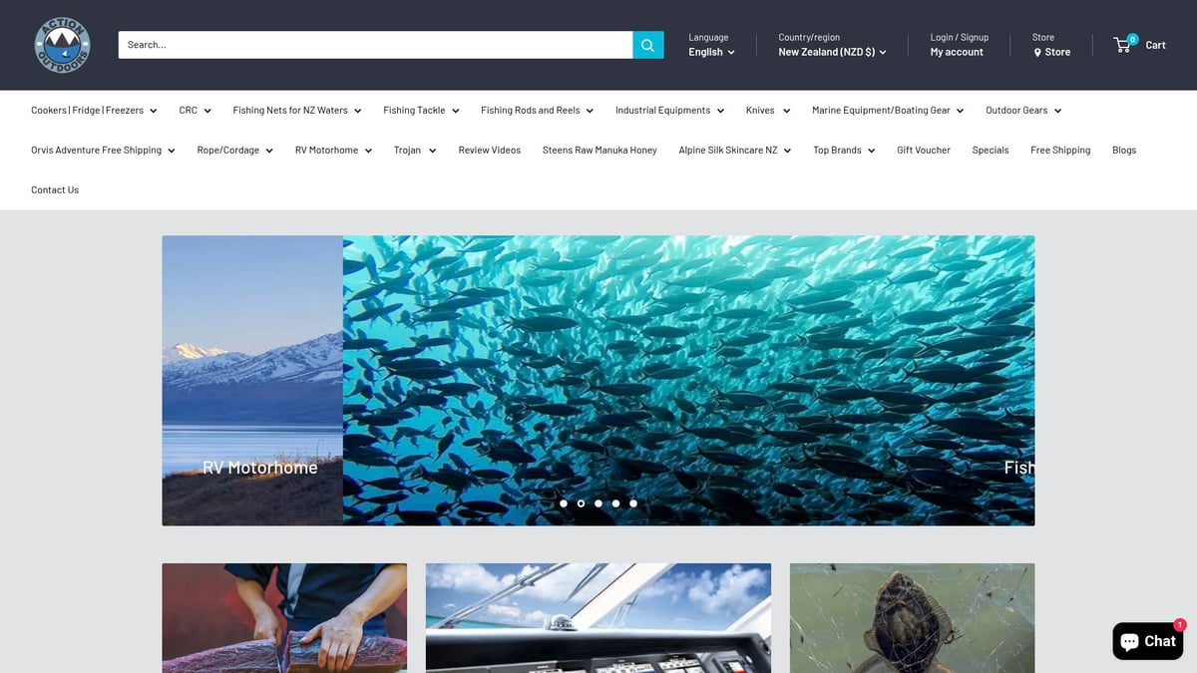The height and width of the screenshot is (673, 1197).
Task: Click the Action Outdoors logo
Action: point(61,44)
